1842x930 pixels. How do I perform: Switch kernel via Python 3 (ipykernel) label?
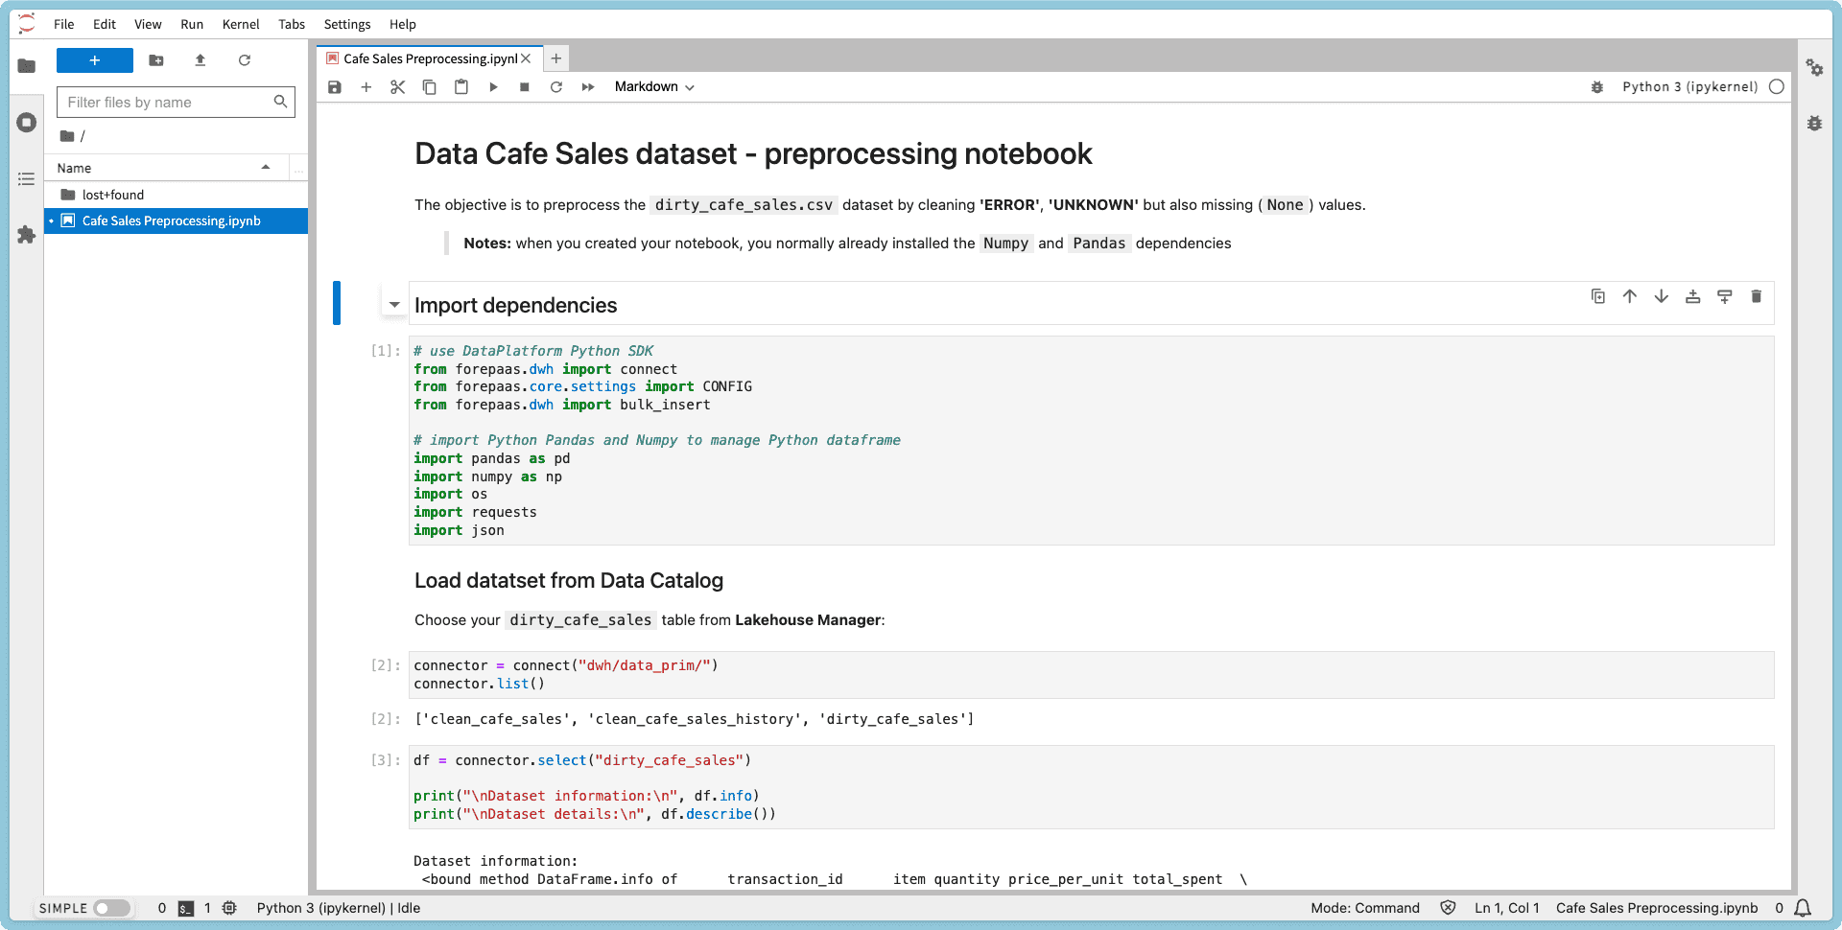pos(1690,87)
